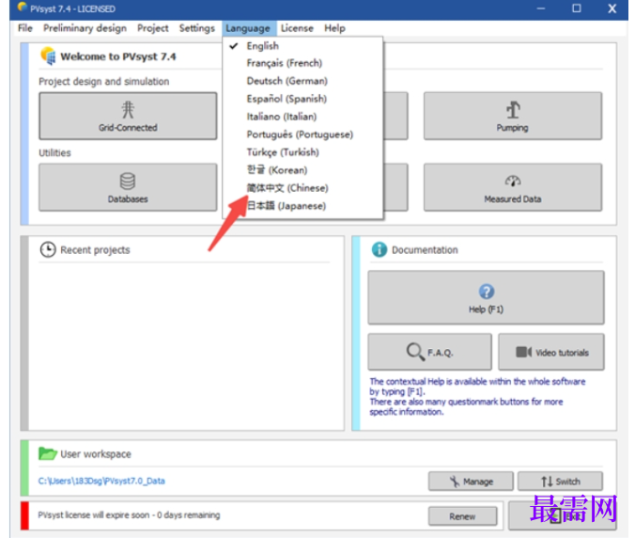The width and height of the screenshot is (635, 538).
Task: Select Korean language option
Action: point(302,170)
